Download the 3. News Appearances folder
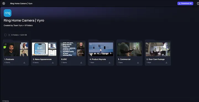This screenshot has height=102, width=199. 53,63
